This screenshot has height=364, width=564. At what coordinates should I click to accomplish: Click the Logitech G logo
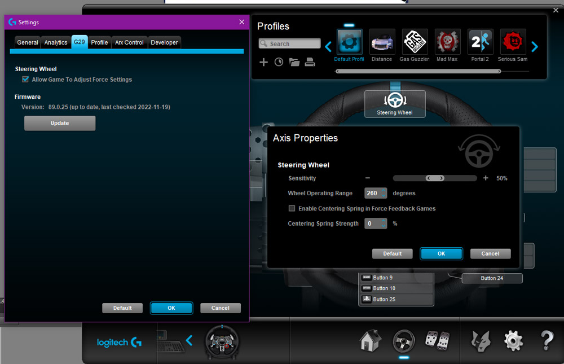(119, 342)
